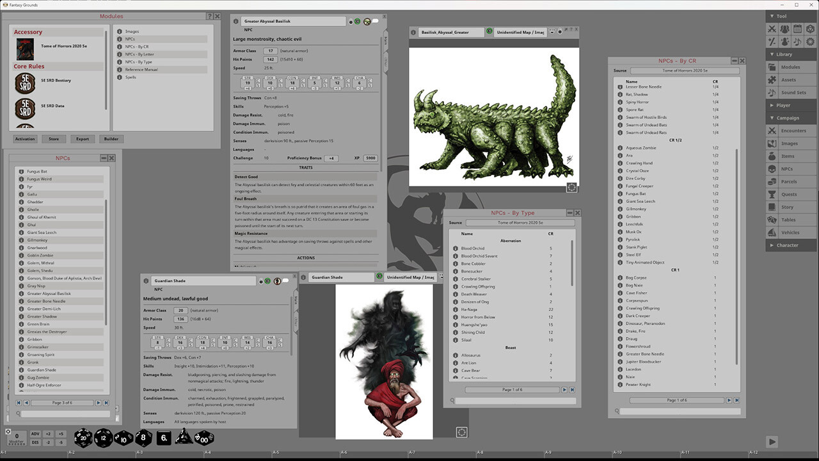Flip the token toggle beside Greater Abyssal Basilisk
Screen dimensions: 819x461
click(367, 21)
